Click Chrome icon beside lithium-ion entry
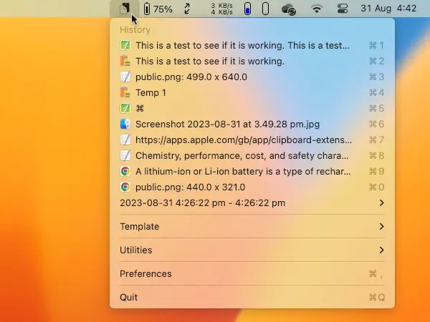The width and height of the screenshot is (430, 322). 125,172
